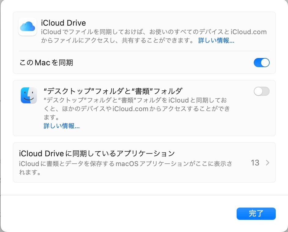The image size is (288, 232).
Task: Click the number 13 app count
Action: point(255,163)
